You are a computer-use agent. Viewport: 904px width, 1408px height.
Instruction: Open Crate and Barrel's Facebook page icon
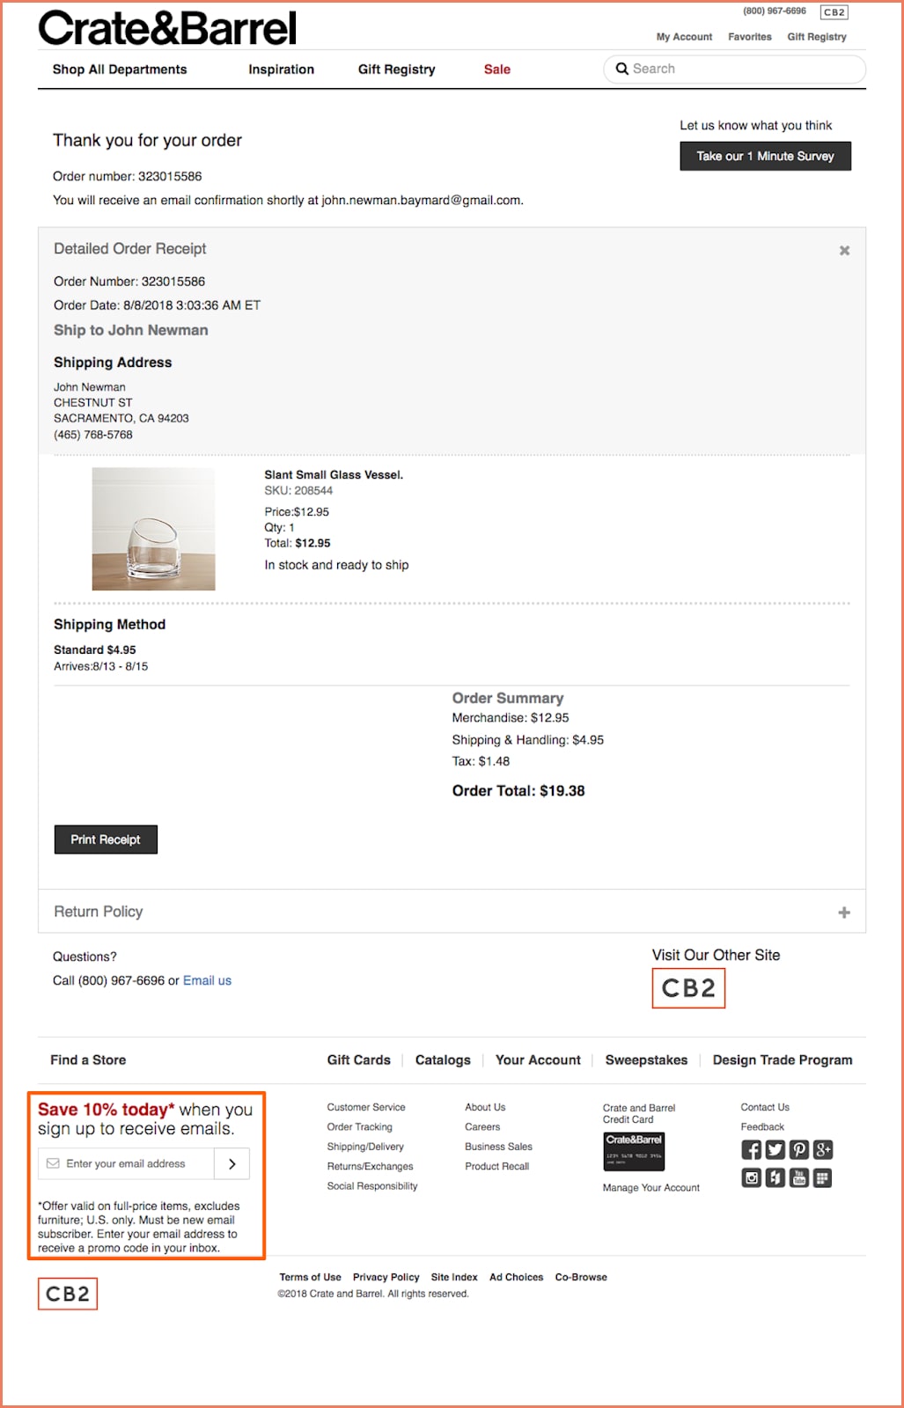(752, 1150)
